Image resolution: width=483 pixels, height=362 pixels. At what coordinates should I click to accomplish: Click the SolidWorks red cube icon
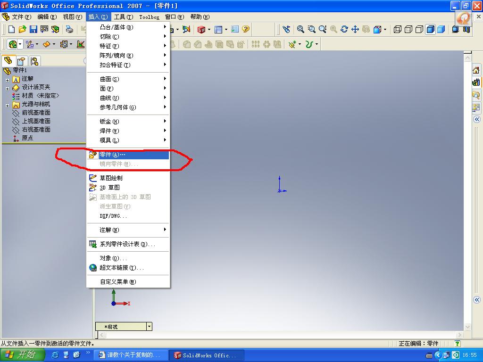pos(201,29)
